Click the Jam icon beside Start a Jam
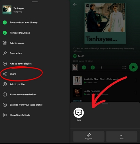 tap(5, 53)
